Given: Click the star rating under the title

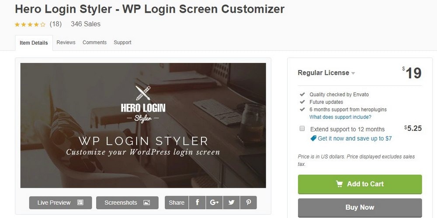Looking at the screenshot, I should [30, 24].
